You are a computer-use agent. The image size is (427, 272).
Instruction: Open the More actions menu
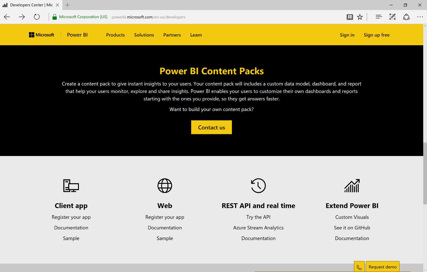pos(420,17)
